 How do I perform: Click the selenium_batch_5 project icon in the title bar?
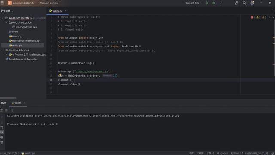(9, 3)
